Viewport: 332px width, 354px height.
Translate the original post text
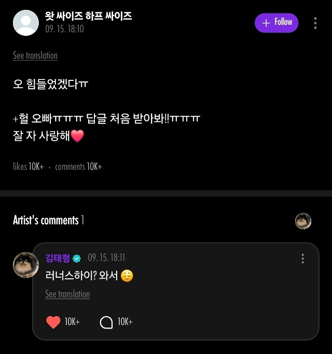[x=35, y=56]
